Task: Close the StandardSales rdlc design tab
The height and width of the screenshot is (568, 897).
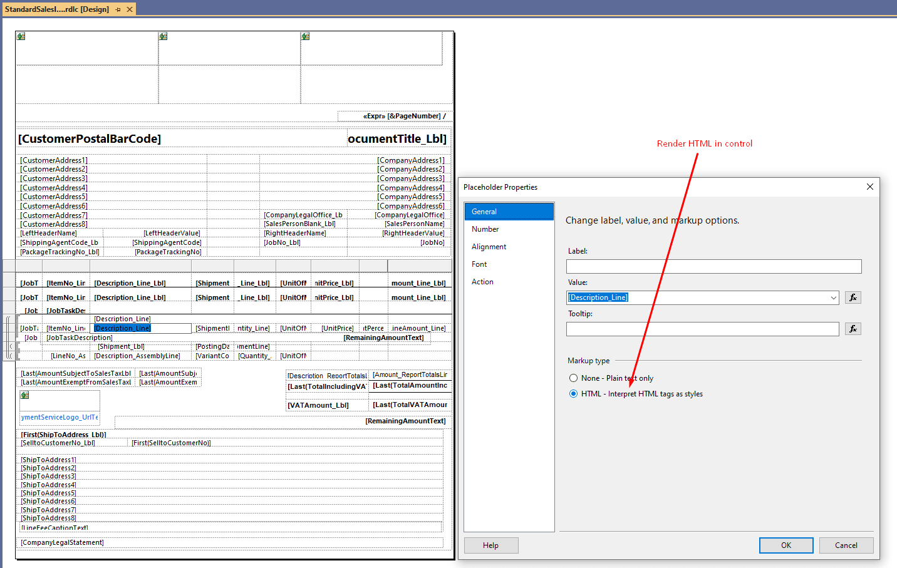Action: pyautogui.click(x=130, y=9)
